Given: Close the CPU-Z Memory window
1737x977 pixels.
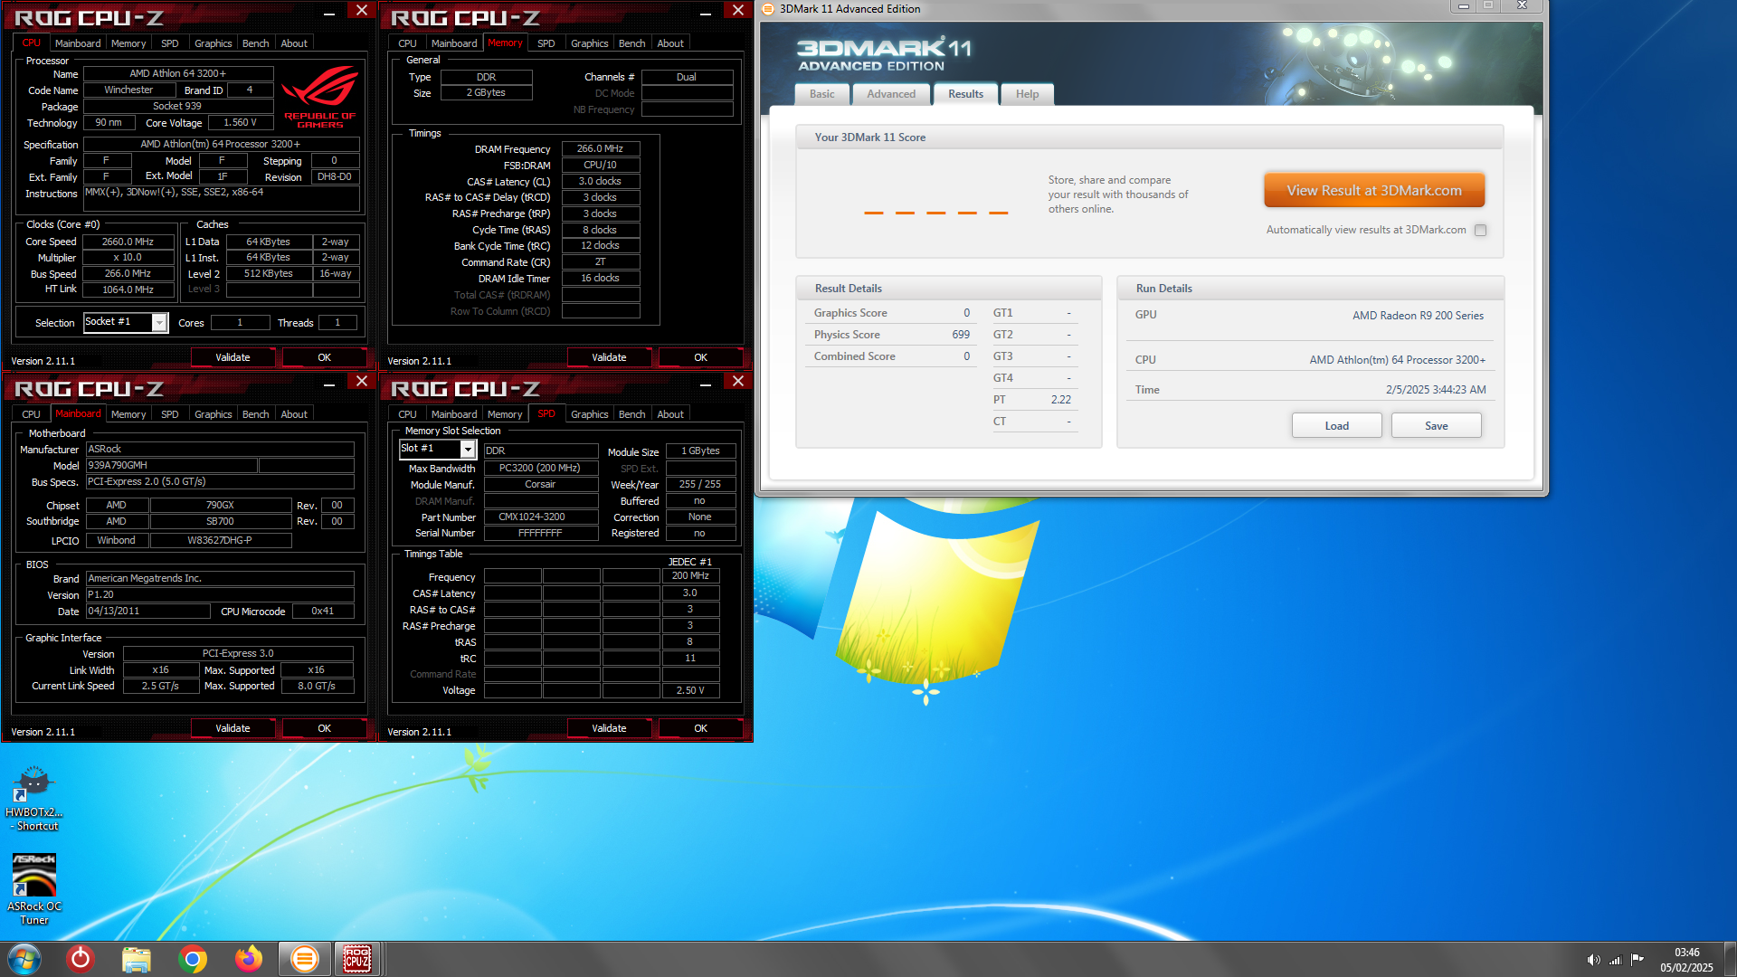Looking at the screenshot, I should pos(738,10).
